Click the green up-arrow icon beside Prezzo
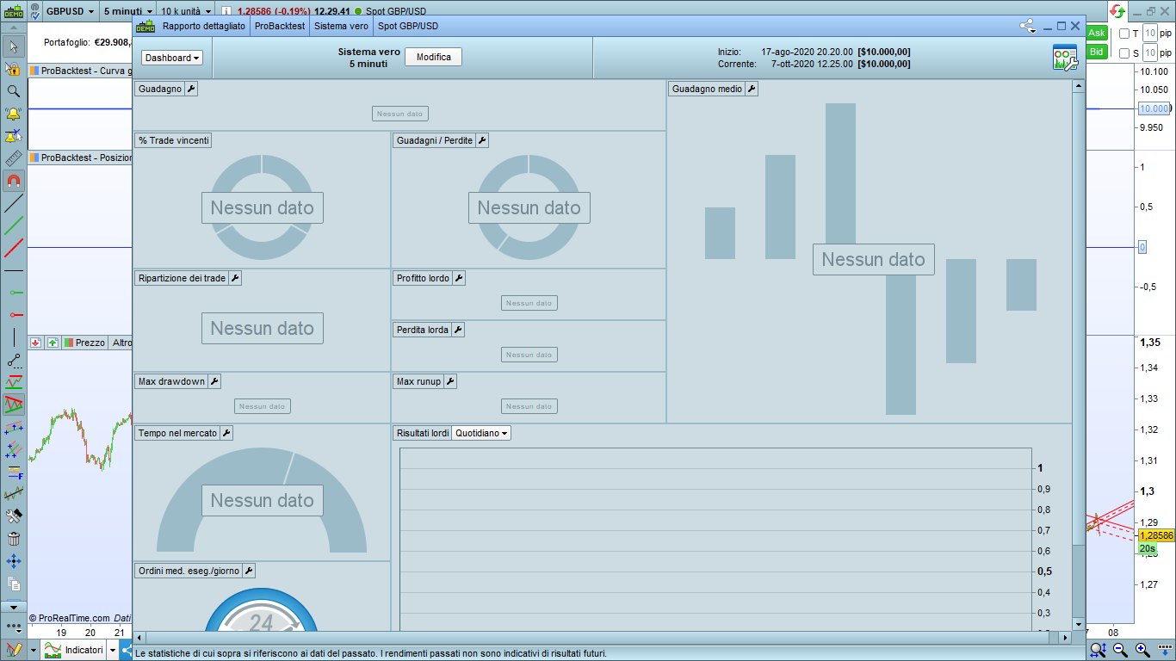The image size is (1176, 661). pos(53,343)
